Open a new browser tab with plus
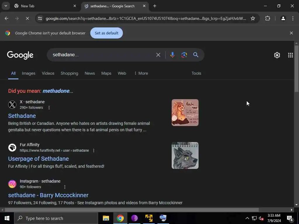 [x=155, y=6]
